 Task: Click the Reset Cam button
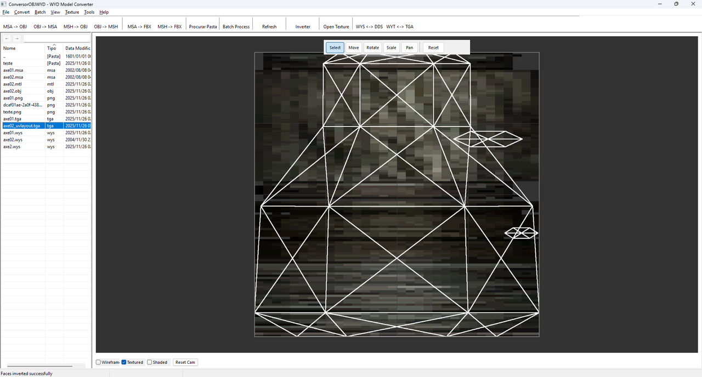pos(185,362)
